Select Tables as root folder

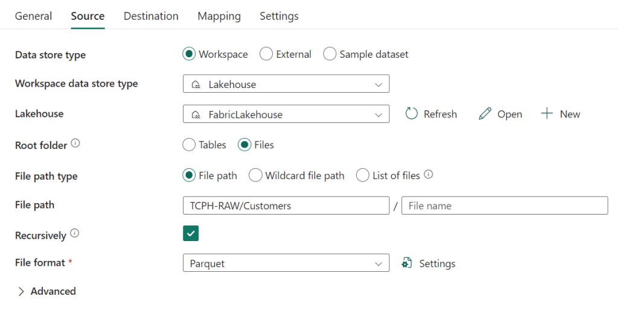[190, 145]
